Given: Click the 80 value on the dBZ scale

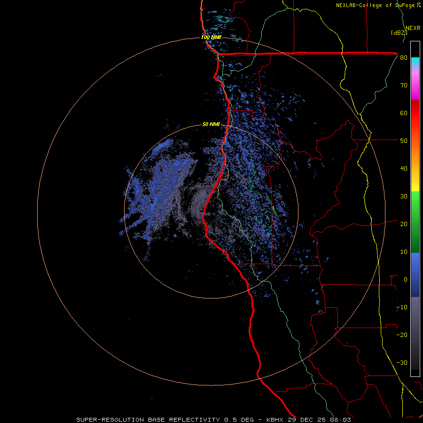Looking at the screenshot, I should point(404,57).
